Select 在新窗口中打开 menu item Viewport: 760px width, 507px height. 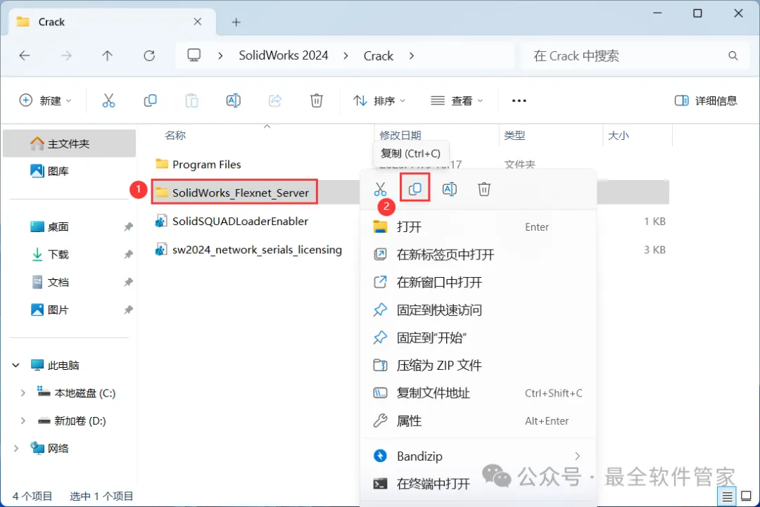478,282
